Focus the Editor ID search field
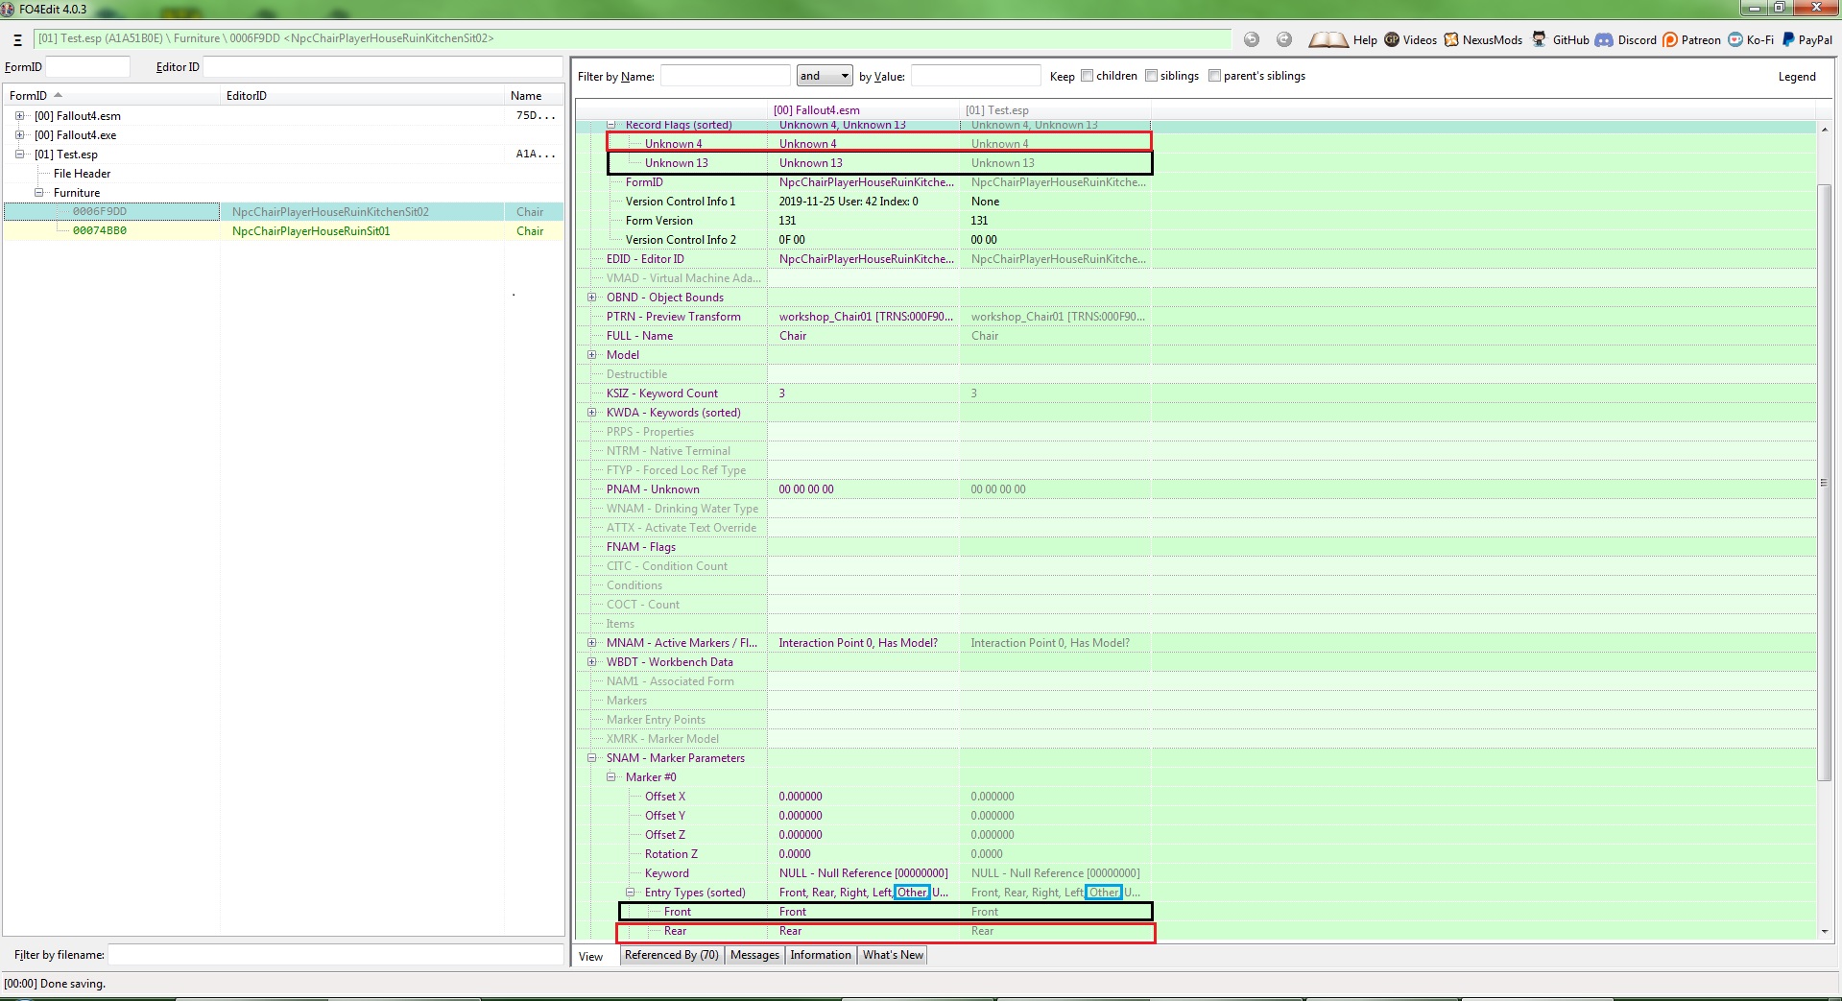The width and height of the screenshot is (1842, 1001). pos(382,66)
